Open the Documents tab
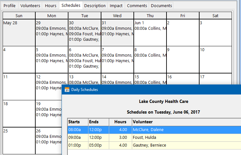 click(x=161, y=6)
